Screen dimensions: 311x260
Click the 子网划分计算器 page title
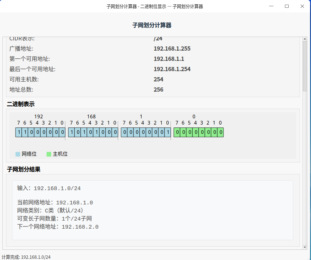click(152, 25)
